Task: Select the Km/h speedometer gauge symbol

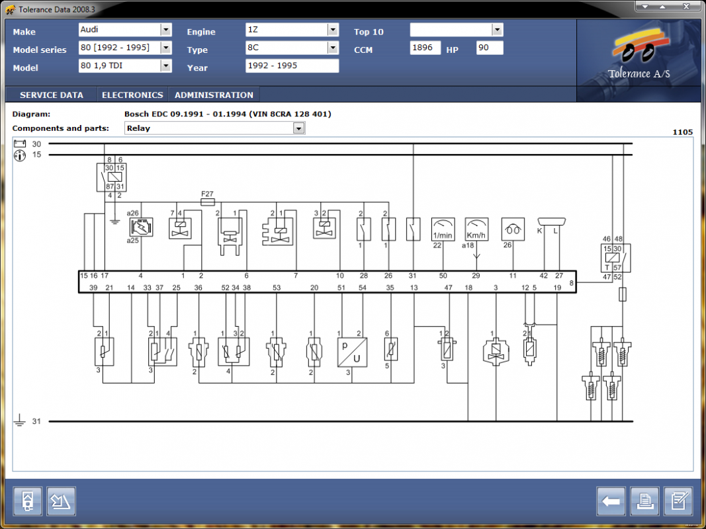Action: [476, 229]
